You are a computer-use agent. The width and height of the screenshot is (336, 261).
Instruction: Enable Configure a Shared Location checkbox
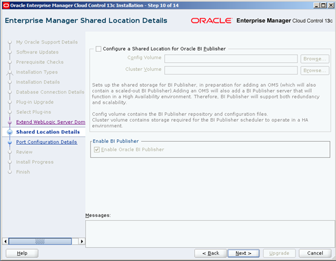click(98, 49)
